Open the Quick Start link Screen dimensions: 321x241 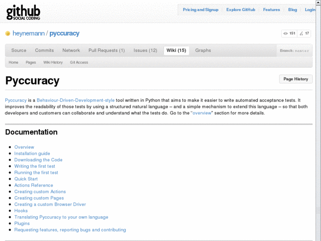pyautogui.click(x=26, y=179)
